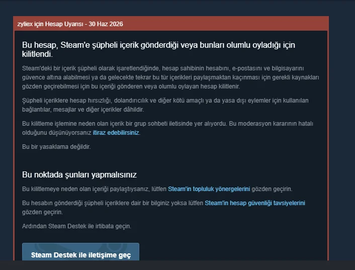Open Steam'in topluluk yönergelerini link
The image size is (355, 270).
pos(209,189)
